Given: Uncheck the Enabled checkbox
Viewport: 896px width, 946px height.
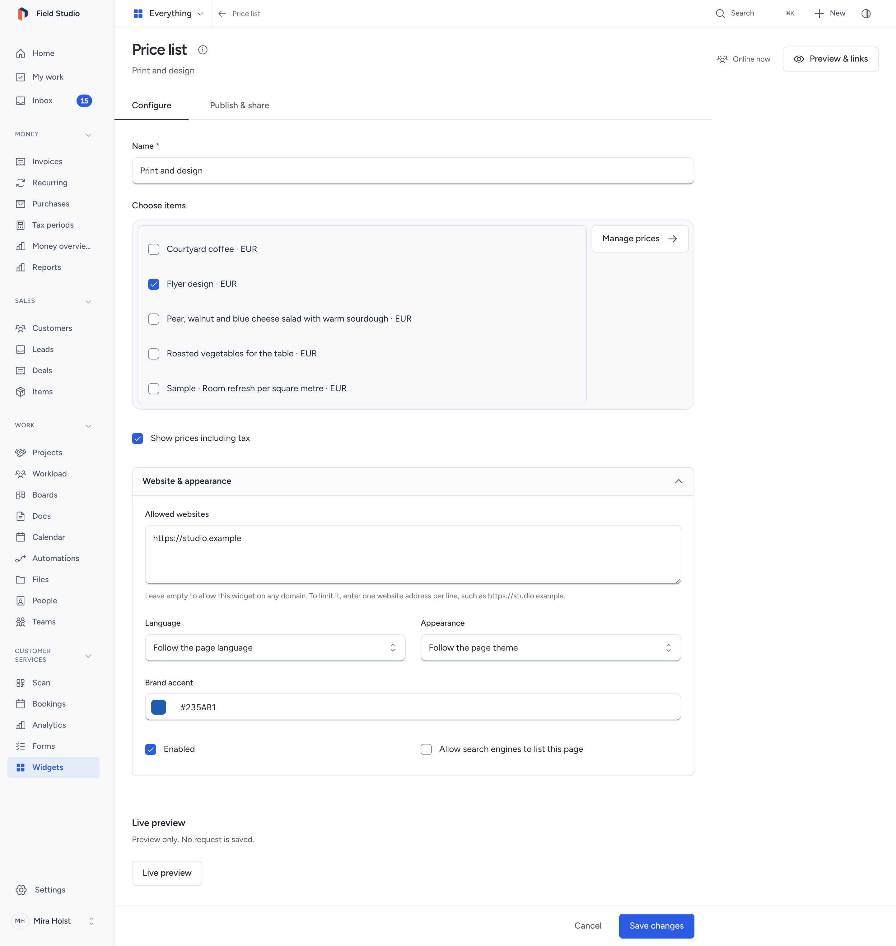Looking at the screenshot, I should click(x=151, y=749).
